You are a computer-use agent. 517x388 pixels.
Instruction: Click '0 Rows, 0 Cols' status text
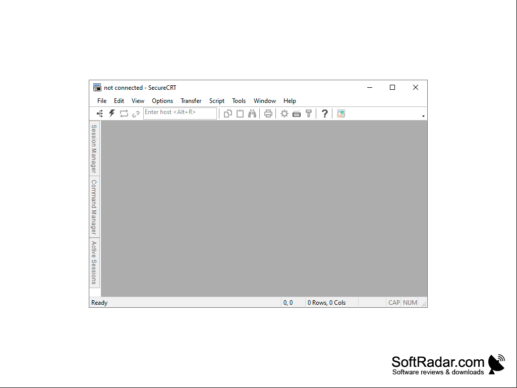[x=326, y=303]
